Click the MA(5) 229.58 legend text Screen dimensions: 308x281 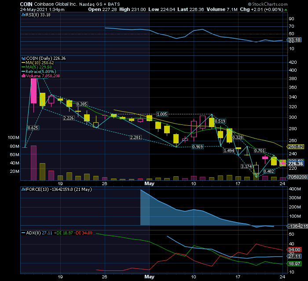point(39,67)
